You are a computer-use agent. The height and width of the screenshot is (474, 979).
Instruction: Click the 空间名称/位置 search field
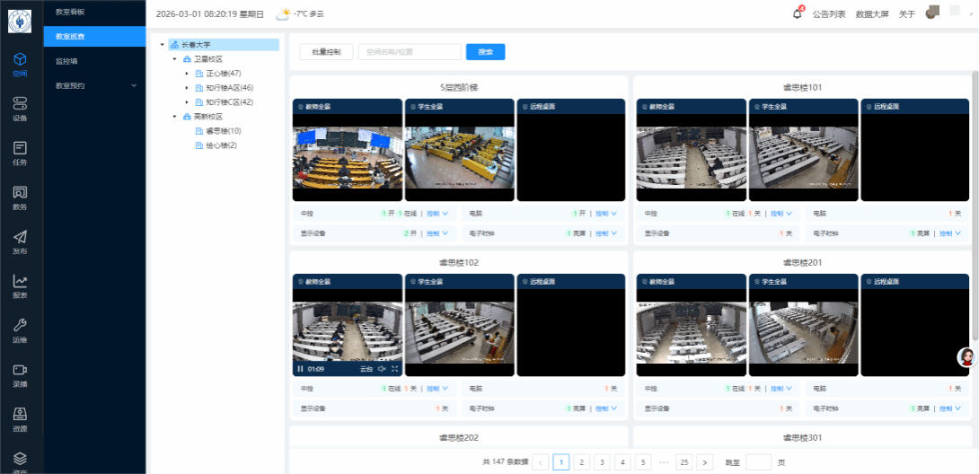(409, 52)
